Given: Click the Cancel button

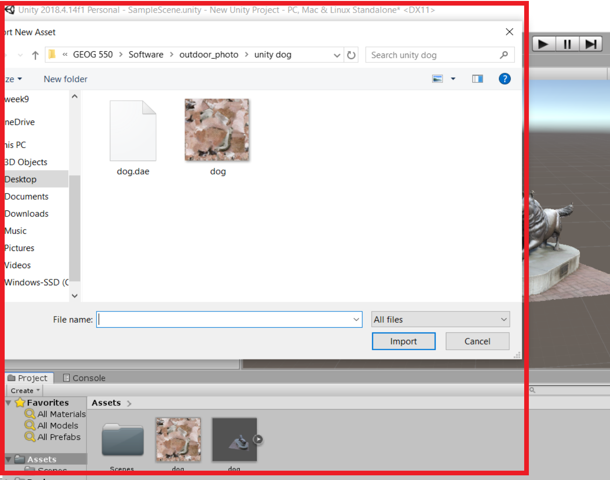Looking at the screenshot, I should tap(477, 341).
